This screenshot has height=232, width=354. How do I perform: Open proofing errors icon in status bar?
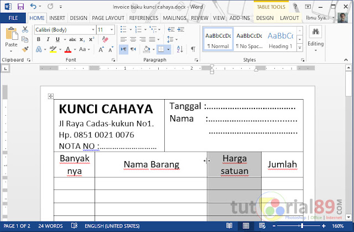pos(74,226)
